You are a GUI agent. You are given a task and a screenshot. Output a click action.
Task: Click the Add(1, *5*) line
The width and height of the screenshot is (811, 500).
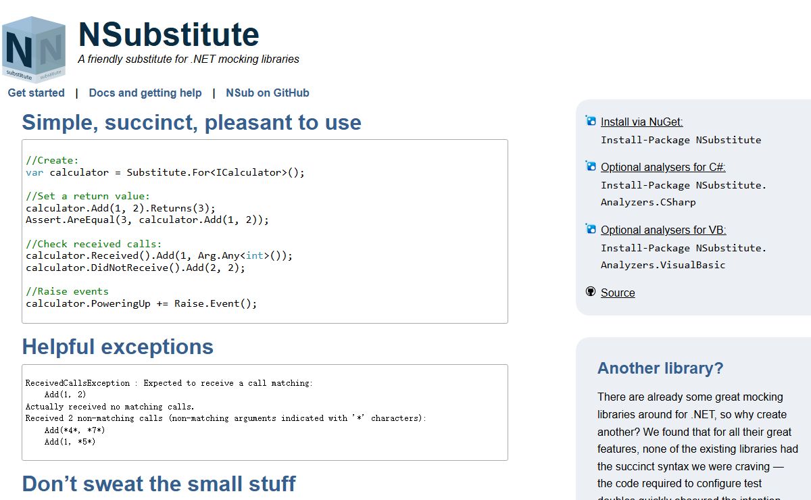click(x=70, y=442)
